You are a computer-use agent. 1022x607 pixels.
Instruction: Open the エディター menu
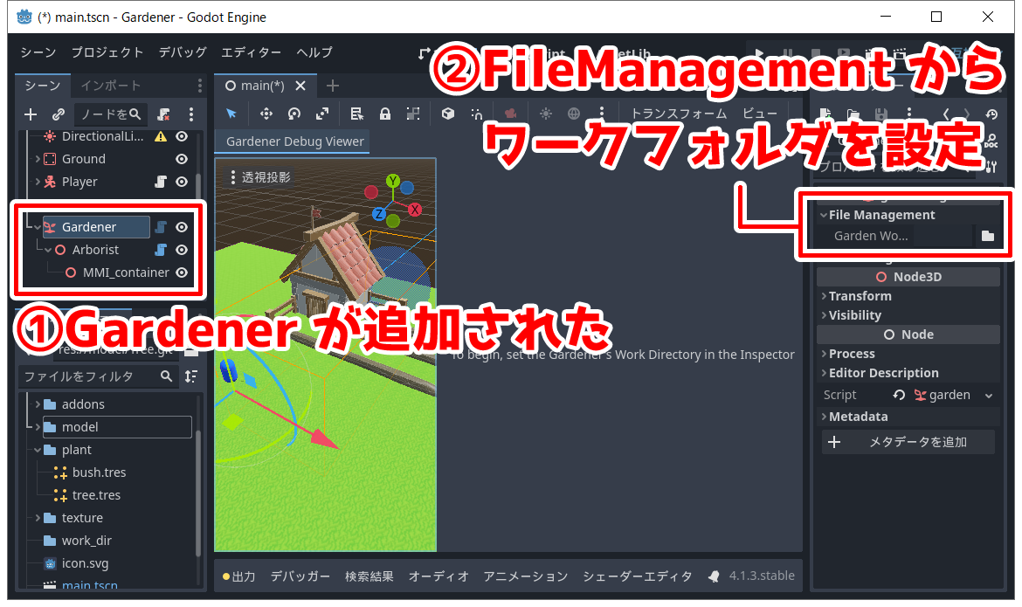(251, 52)
